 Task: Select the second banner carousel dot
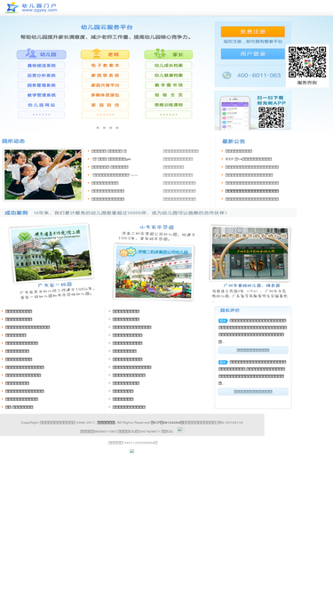coord(104,128)
